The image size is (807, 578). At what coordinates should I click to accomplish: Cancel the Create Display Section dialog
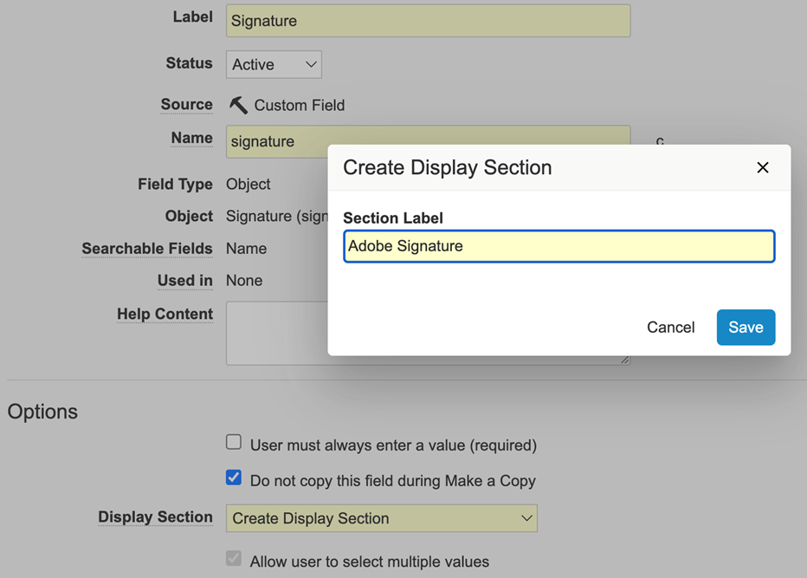point(670,328)
